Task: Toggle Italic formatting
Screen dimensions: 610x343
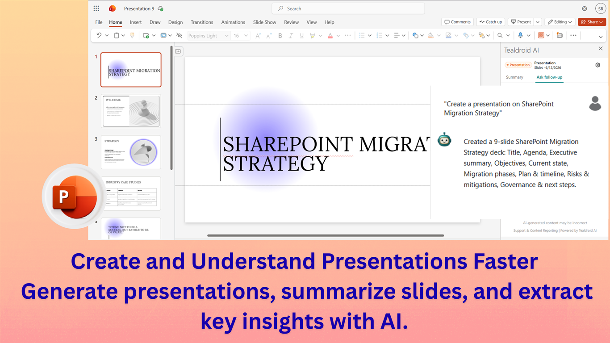Action: 291,35
